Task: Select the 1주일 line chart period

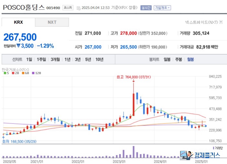Action: pos(41,59)
